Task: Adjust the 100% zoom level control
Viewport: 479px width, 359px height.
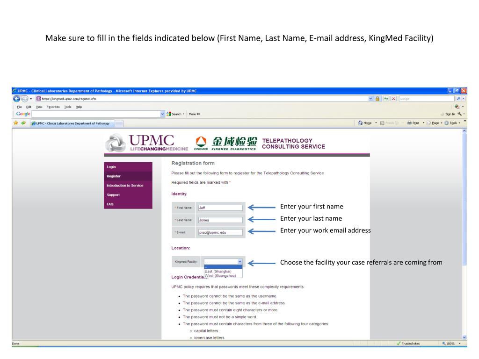Action: [x=449, y=343]
